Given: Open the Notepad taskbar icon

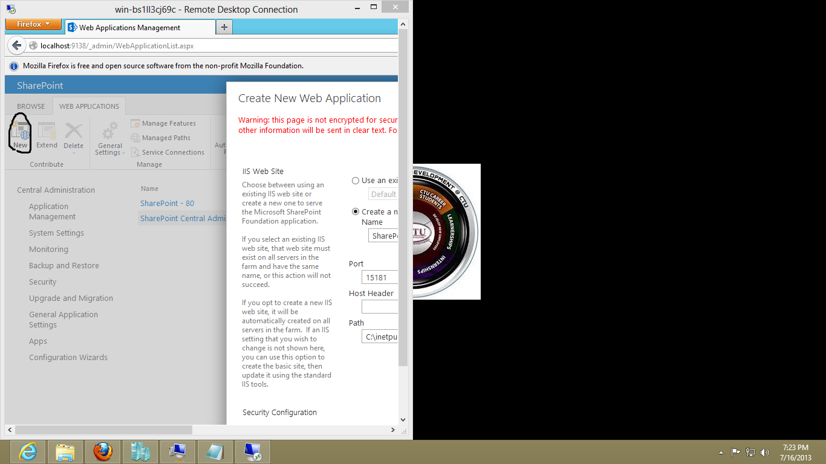Looking at the screenshot, I should [x=215, y=452].
